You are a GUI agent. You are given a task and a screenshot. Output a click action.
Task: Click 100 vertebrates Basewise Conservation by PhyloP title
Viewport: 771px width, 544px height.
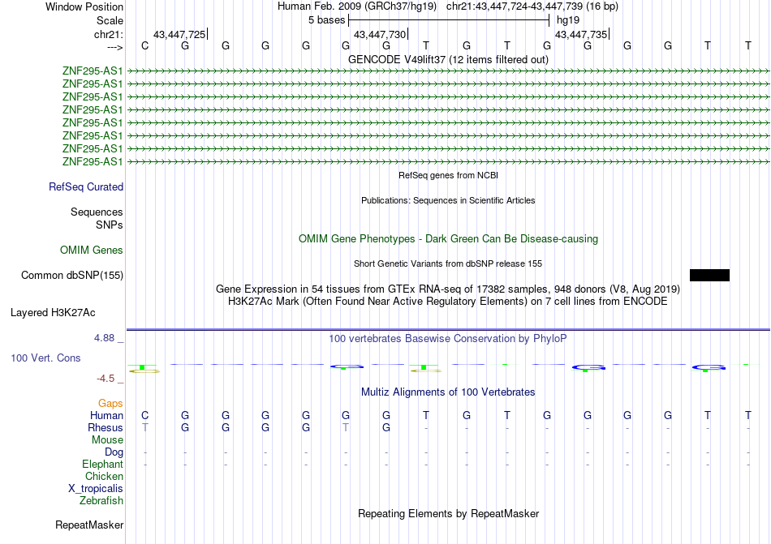(448, 339)
